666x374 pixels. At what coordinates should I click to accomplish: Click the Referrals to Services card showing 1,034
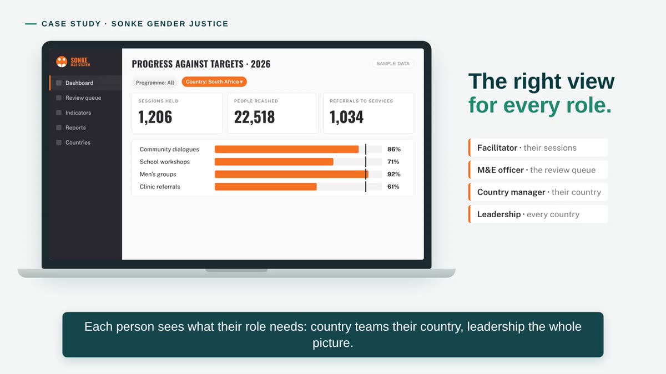369,113
